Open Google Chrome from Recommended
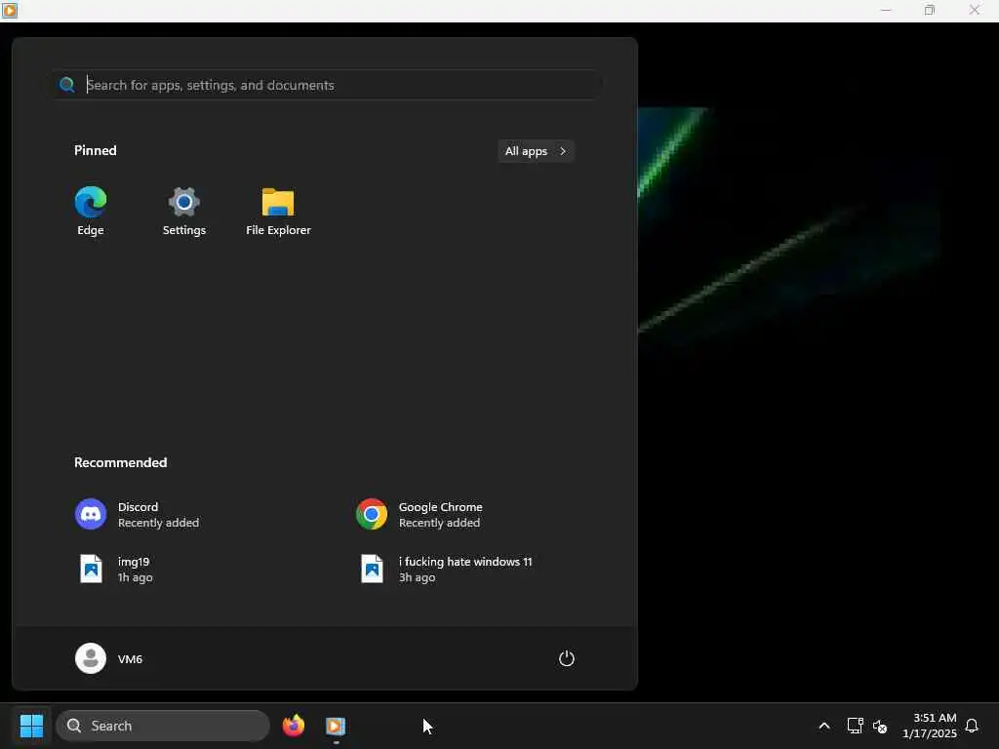The image size is (999, 749). click(x=420, y=515)
